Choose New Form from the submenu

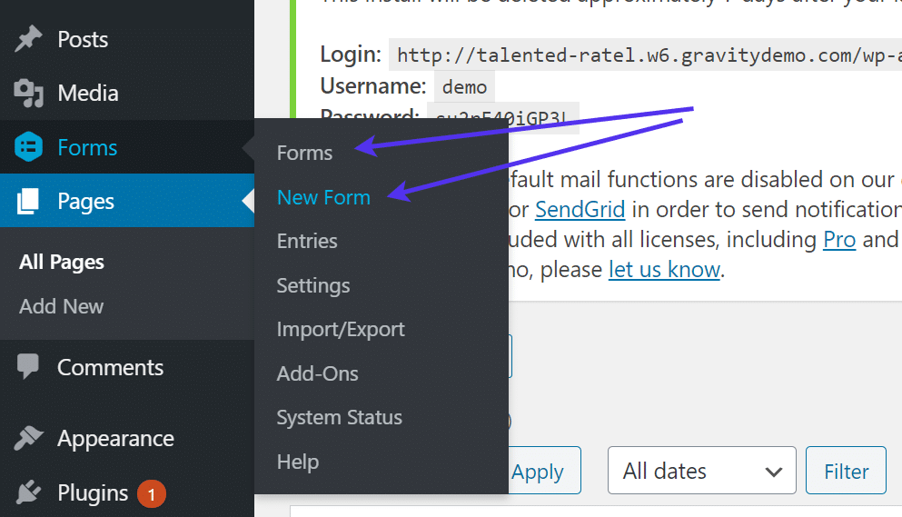click(x=323, y=197)
